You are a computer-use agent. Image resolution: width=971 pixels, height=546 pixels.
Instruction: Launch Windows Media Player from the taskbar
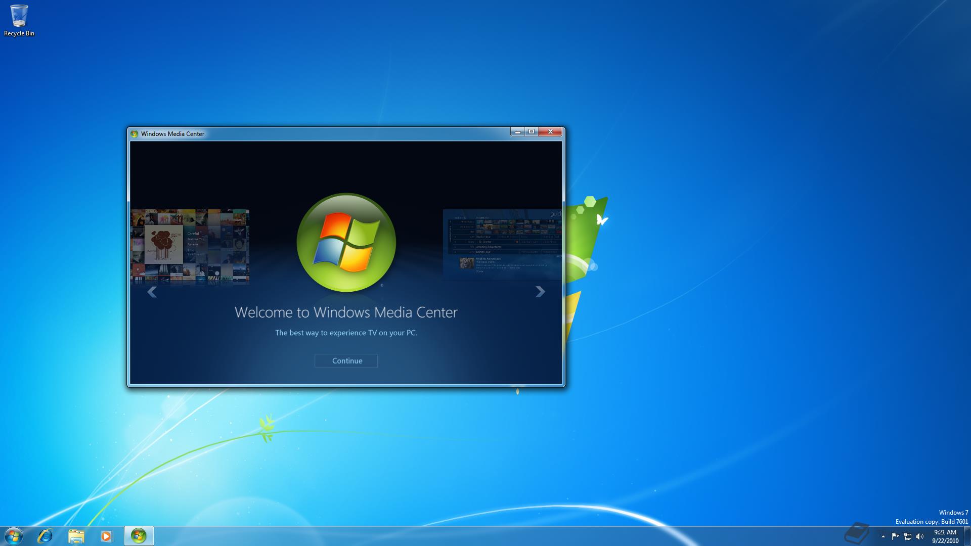tap(107, 536)
